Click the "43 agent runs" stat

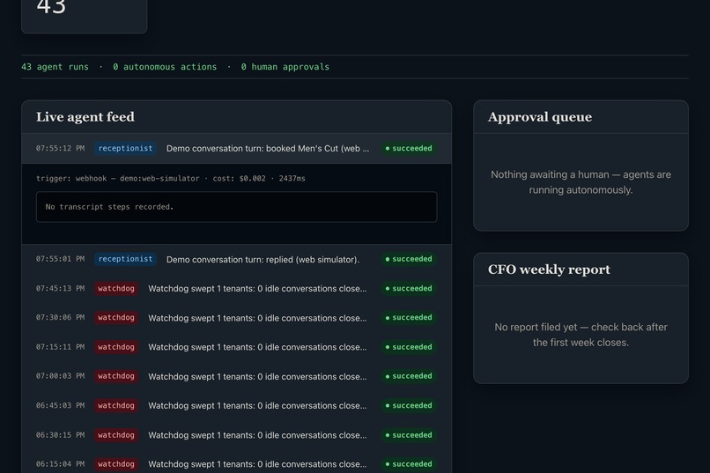pos(55,67)
